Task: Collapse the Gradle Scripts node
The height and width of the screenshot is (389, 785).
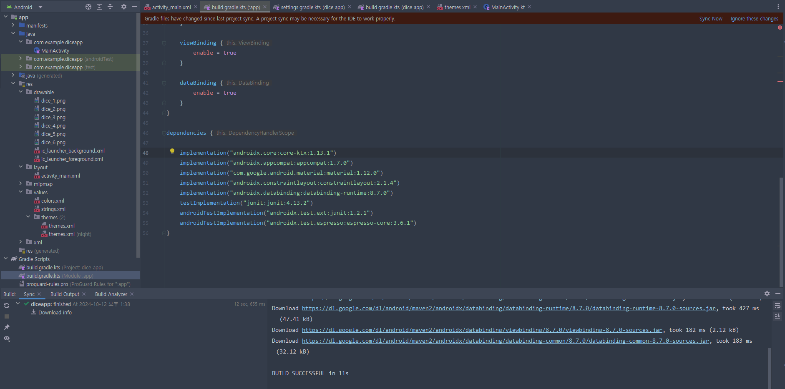Action: pos(5,258)
